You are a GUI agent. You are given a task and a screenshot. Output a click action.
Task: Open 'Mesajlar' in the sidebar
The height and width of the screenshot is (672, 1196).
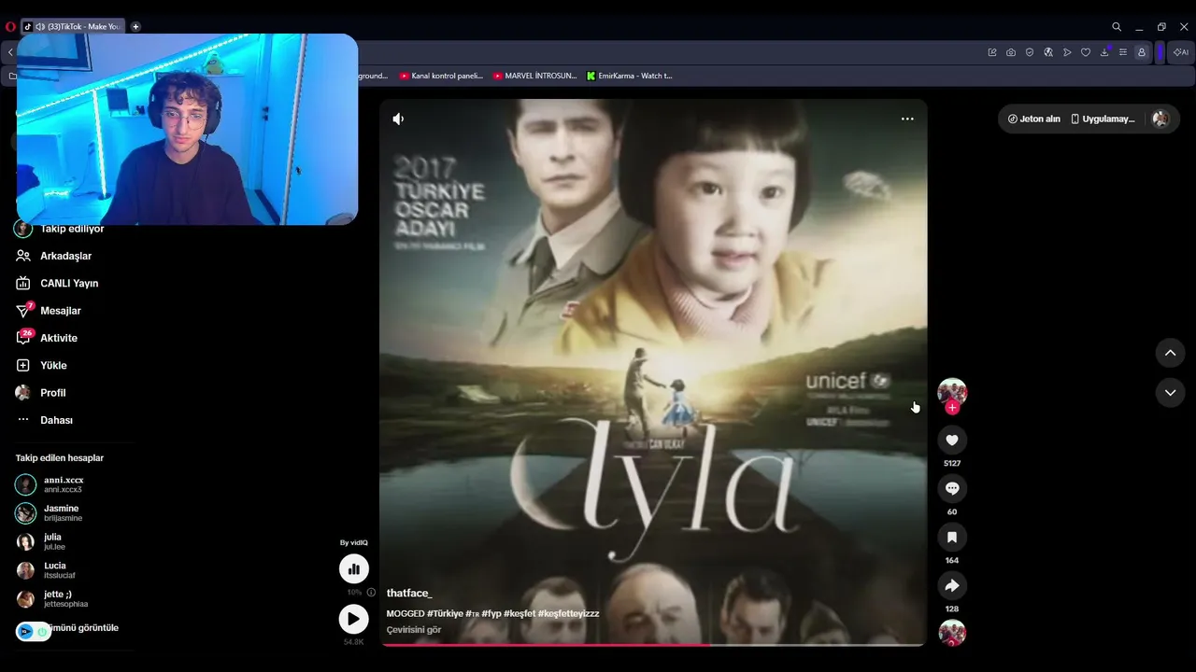click(49, 311)
